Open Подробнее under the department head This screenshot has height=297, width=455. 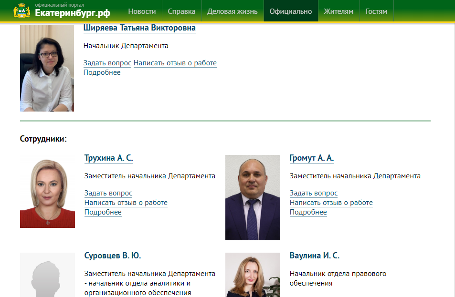[x=102, y=72]
